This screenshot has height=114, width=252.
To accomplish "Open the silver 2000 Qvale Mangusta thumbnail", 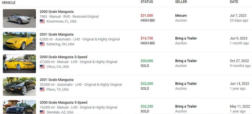I will coord(20,18).
